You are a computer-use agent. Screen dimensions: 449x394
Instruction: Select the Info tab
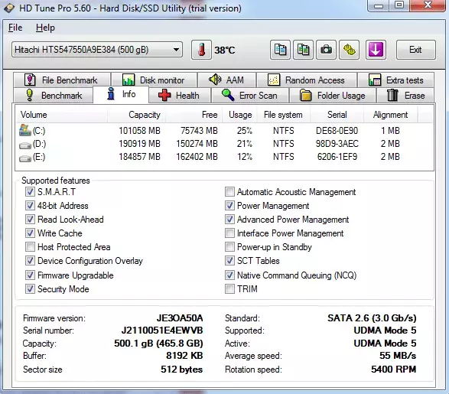[x=121, y=94]
